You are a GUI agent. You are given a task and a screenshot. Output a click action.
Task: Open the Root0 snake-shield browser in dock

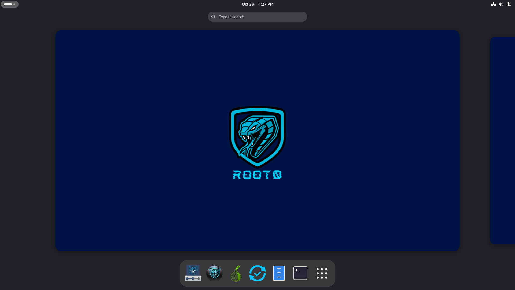(x=214, y=273)
